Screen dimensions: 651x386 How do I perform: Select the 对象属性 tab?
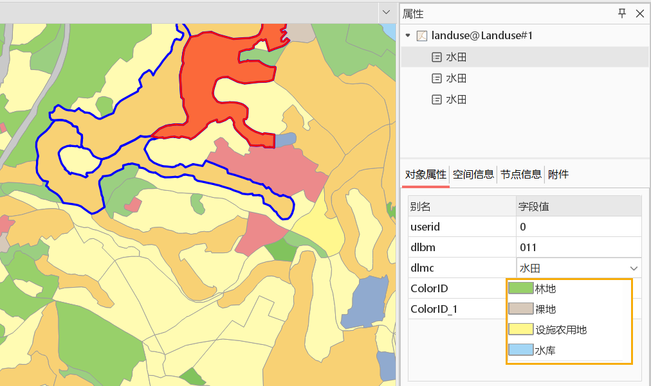425,174
